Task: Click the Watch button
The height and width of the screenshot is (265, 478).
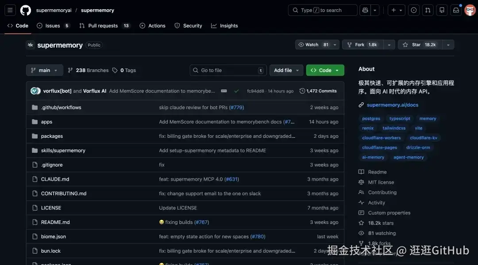Action: pyautogui.click(x=313, y=45)
